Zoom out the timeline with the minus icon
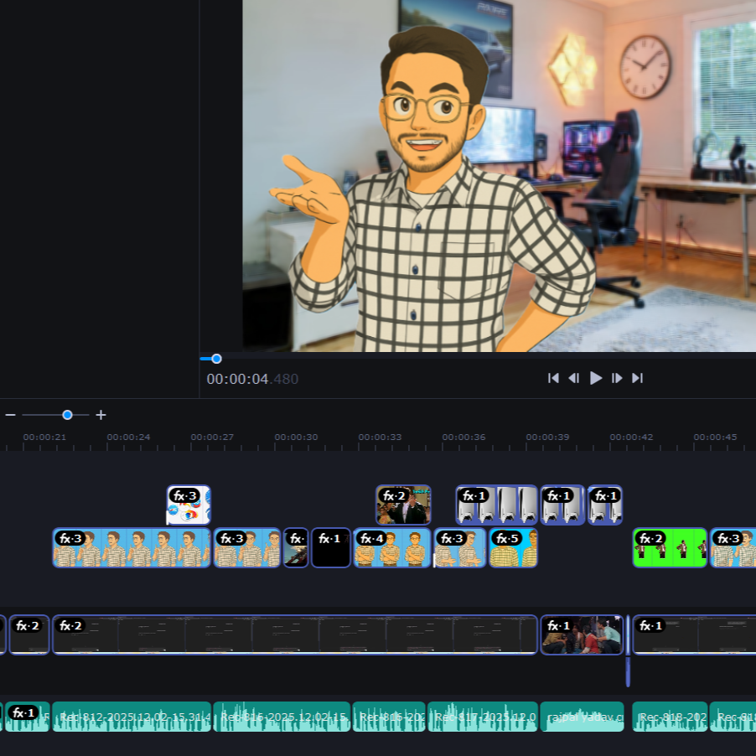This screenshot has height=756, width=756. tap(11, 415)
